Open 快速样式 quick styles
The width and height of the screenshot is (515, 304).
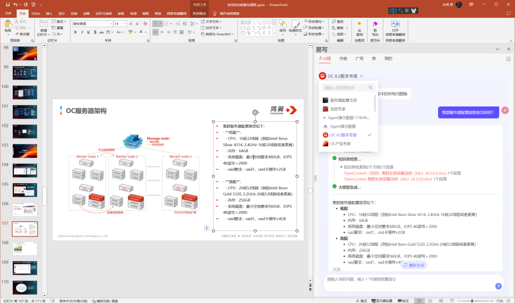(x=295, y=26)
